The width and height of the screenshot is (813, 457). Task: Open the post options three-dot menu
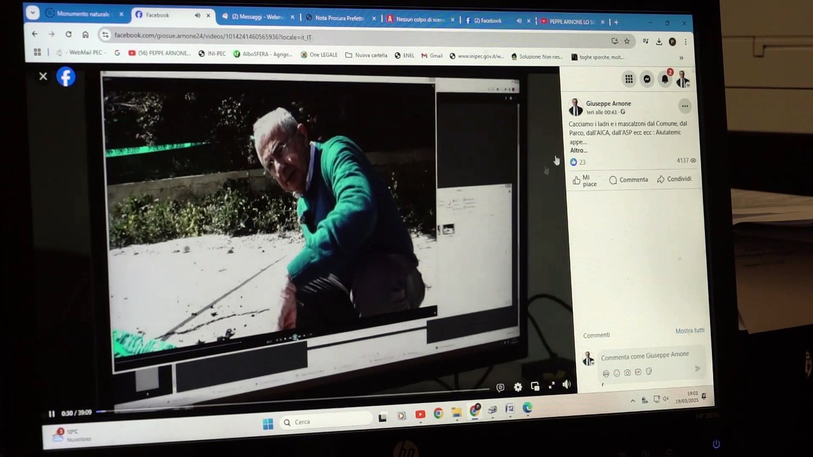tap(685, 106)
